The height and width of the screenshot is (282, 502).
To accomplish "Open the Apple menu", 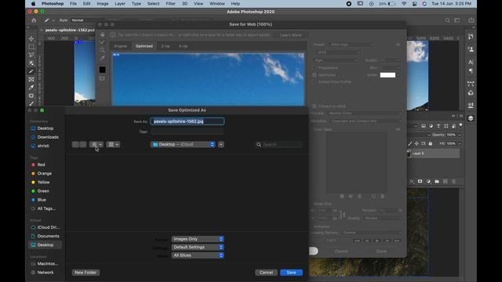I will coord(33,3).
